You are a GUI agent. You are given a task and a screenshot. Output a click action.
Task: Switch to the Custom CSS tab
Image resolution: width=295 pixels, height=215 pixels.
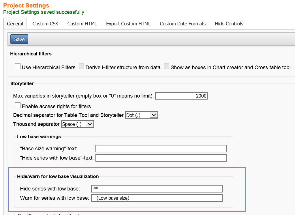tap(45, 24)
